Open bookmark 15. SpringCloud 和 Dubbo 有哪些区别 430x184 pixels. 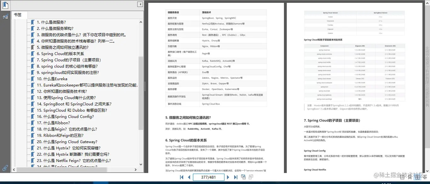[72, 110]
